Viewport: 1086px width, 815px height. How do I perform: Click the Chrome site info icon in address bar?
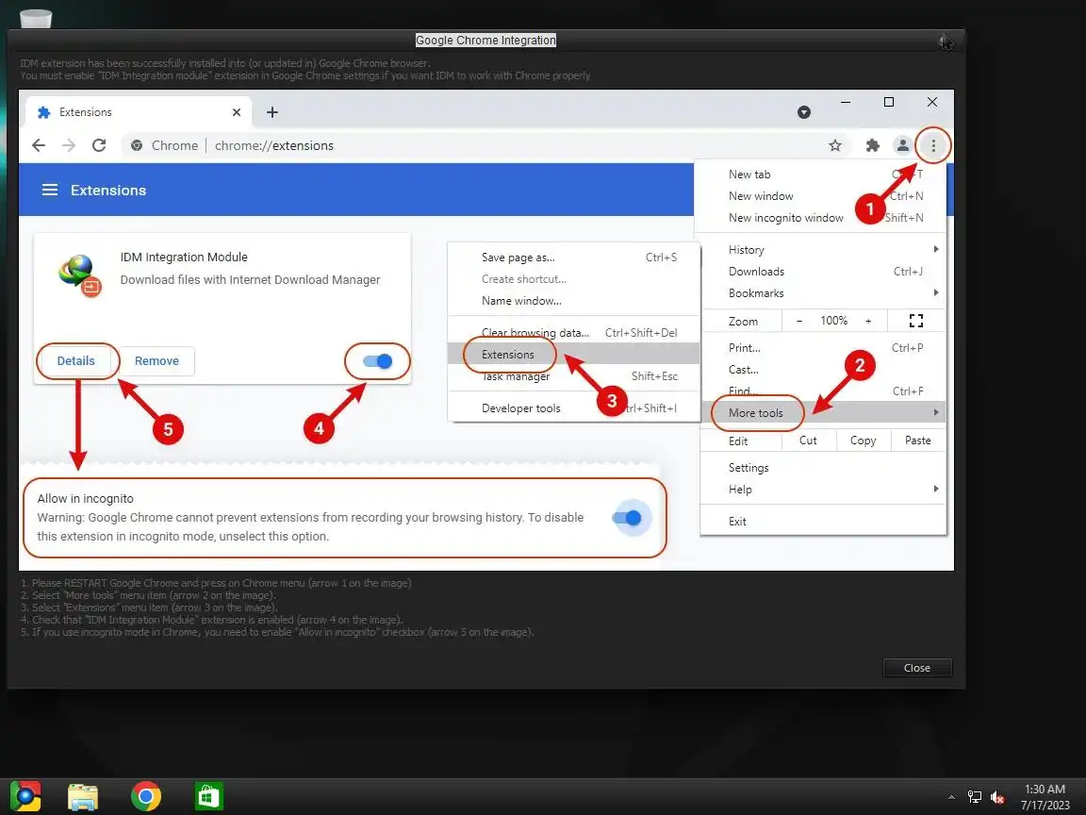[x=137, y=145]
